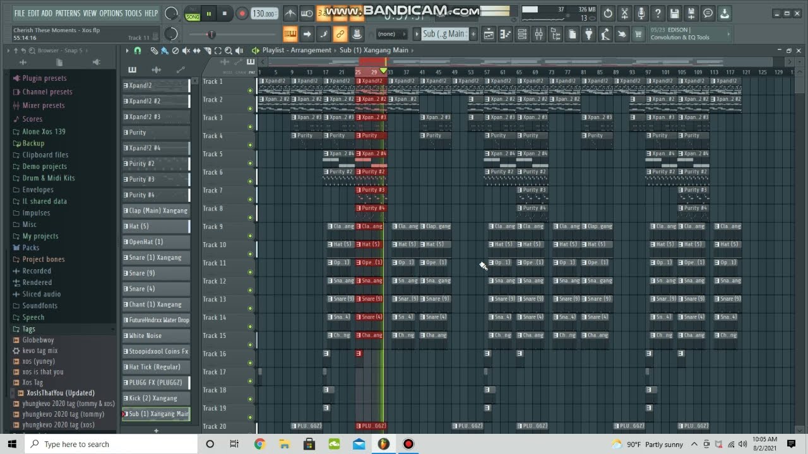Select the 'Hat Tick (Regular)' pattern
This screenshot has height=454, width=808.
pos(156,367)
